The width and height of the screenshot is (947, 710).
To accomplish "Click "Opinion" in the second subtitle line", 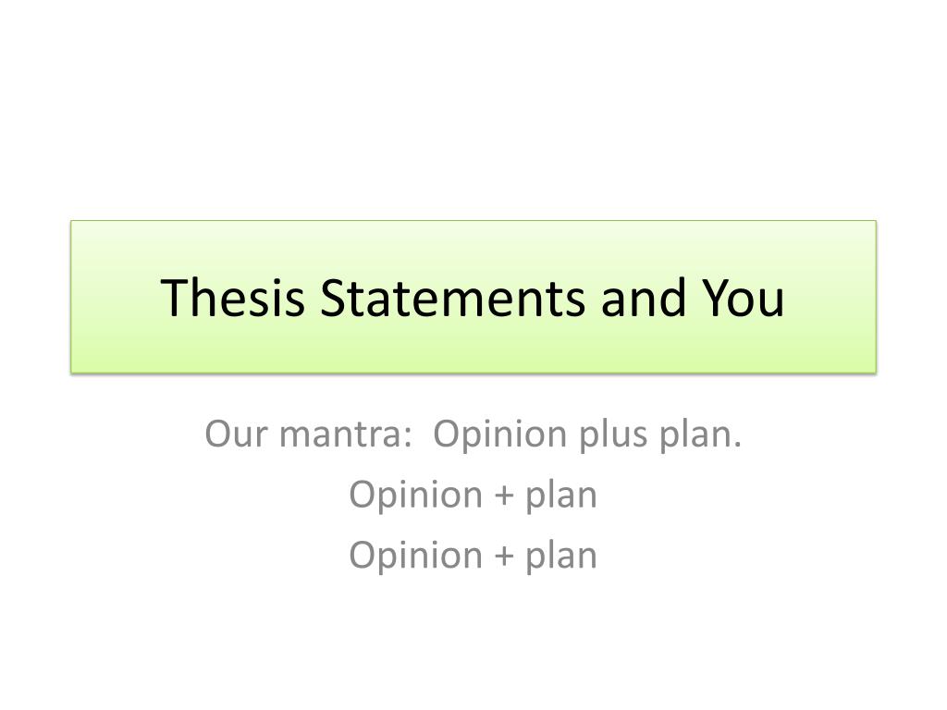I will (415, 496).
